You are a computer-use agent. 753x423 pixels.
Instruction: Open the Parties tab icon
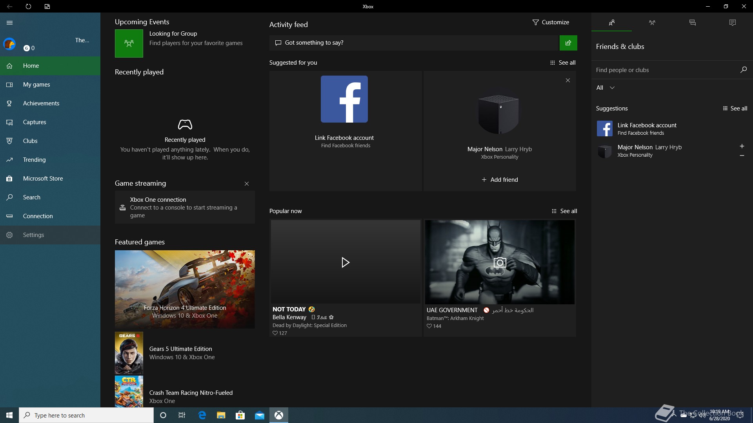(652, 23)
